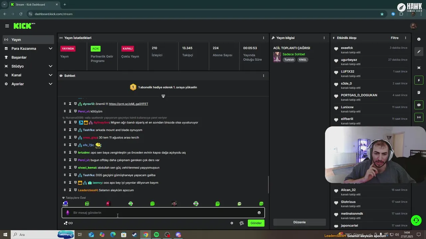Open the chat settings gear icon
Screen dimensions: 426x239
[x=232, y=223]
